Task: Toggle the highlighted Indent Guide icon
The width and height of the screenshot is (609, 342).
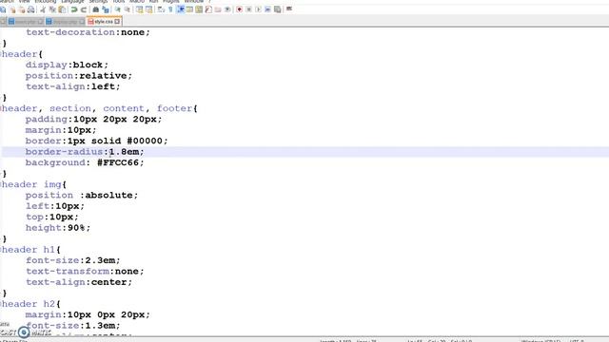Action: coord(181,9)
